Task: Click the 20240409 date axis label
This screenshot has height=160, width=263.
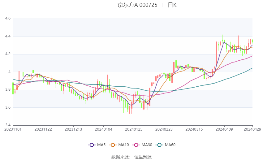Action: pos(224,129)
